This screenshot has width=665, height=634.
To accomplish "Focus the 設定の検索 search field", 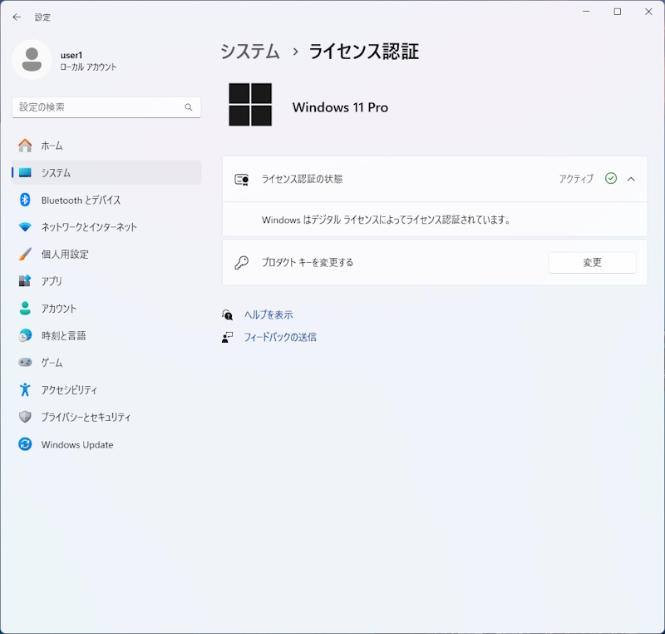I will click(x=106, y=107).
